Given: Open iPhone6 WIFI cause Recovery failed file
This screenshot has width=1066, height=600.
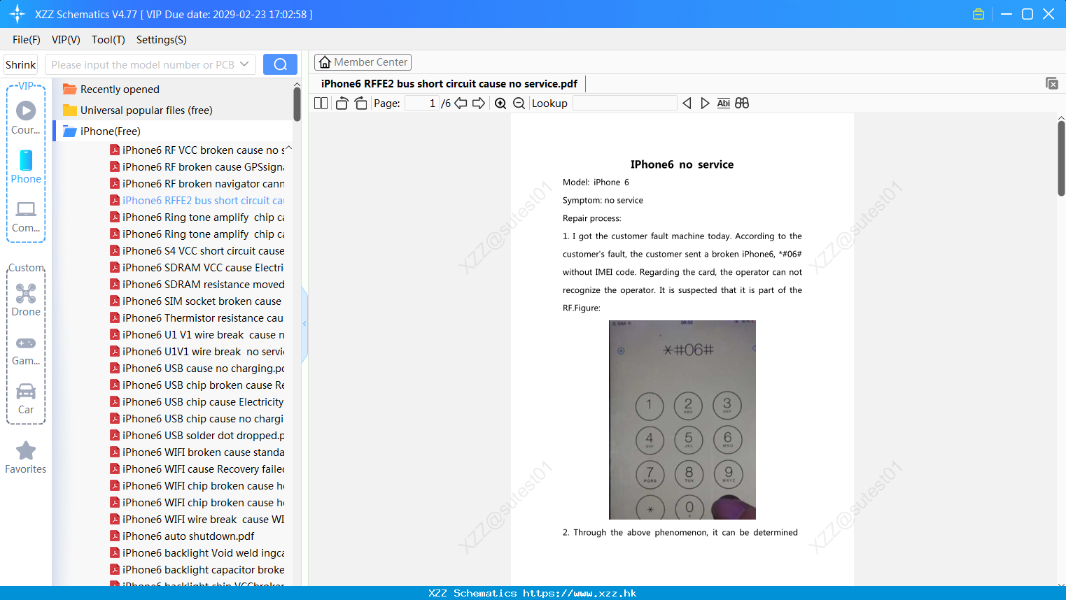Looking at the screenshot, I should pyautogui.click(x=197, y=469).
